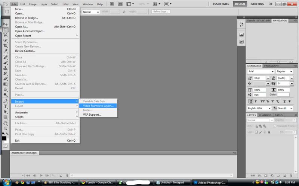Open Untitled - Notepad from taskbar
This screenshot has height=186, width=299.
tap(172, 183)
